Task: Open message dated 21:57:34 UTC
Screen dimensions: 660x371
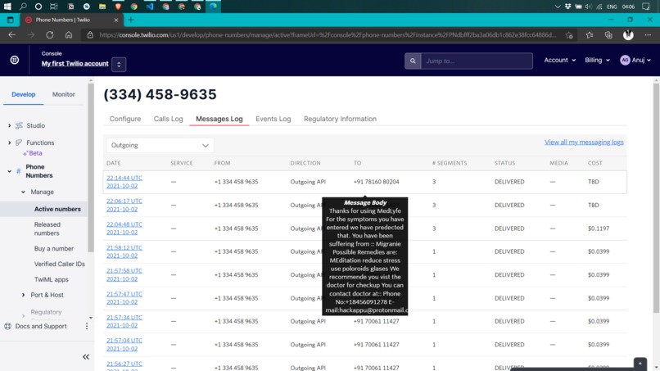Action: tap(124, 321)
